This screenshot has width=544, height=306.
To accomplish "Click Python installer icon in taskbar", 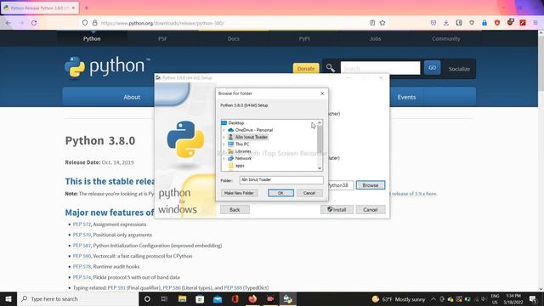I will (x=287, y=298).
